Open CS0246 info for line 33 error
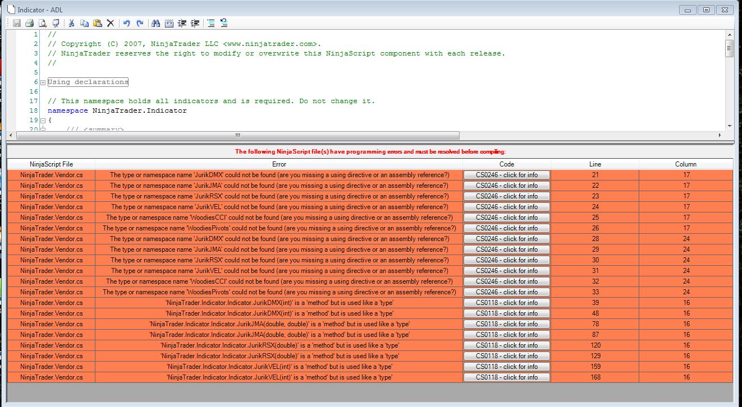The width and height of the screenshot is (742, 407). pyautogui.click(x=507, y=292)
